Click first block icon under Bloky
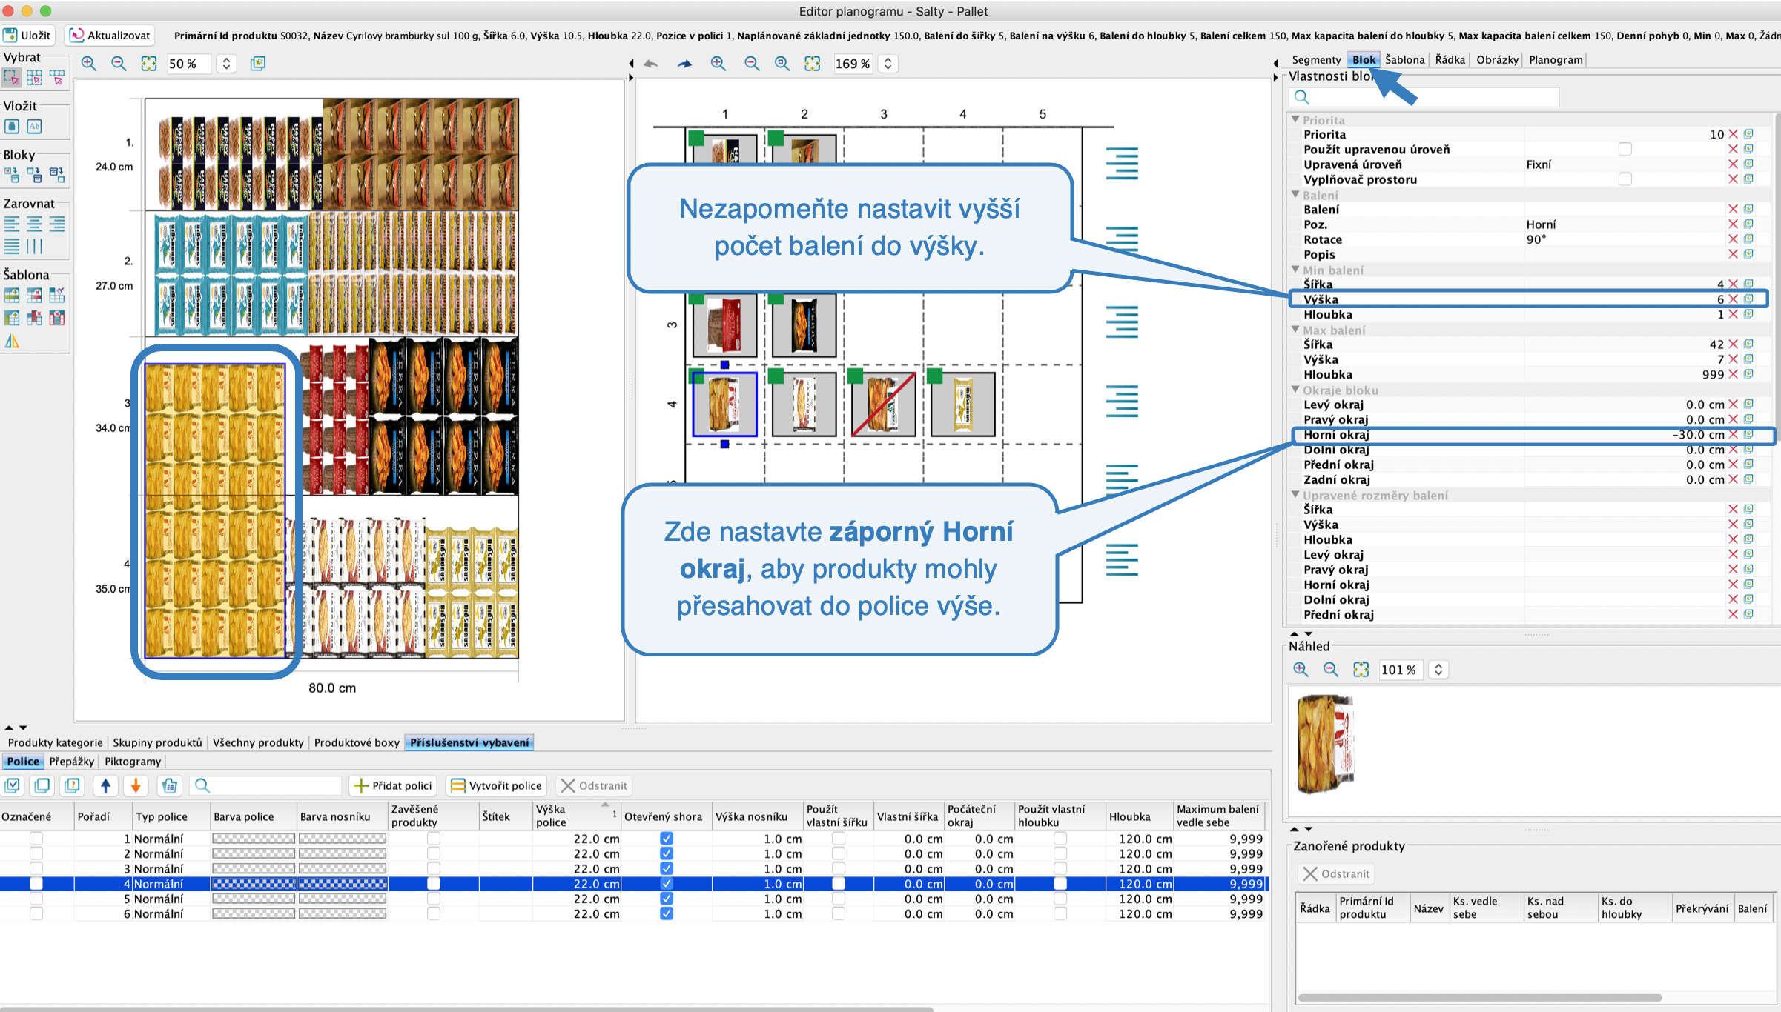1781x1012 pixels. pyautogui.click(x=12, y=175)
